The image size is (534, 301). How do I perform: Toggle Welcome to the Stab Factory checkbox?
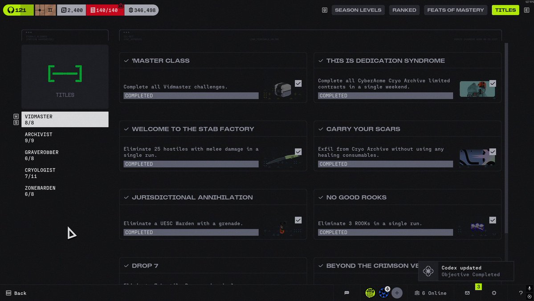click(298, 152)
